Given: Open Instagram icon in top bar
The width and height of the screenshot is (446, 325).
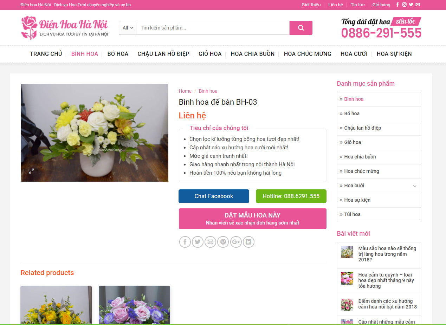Looking at the screenshot, I should coord(404,5).
